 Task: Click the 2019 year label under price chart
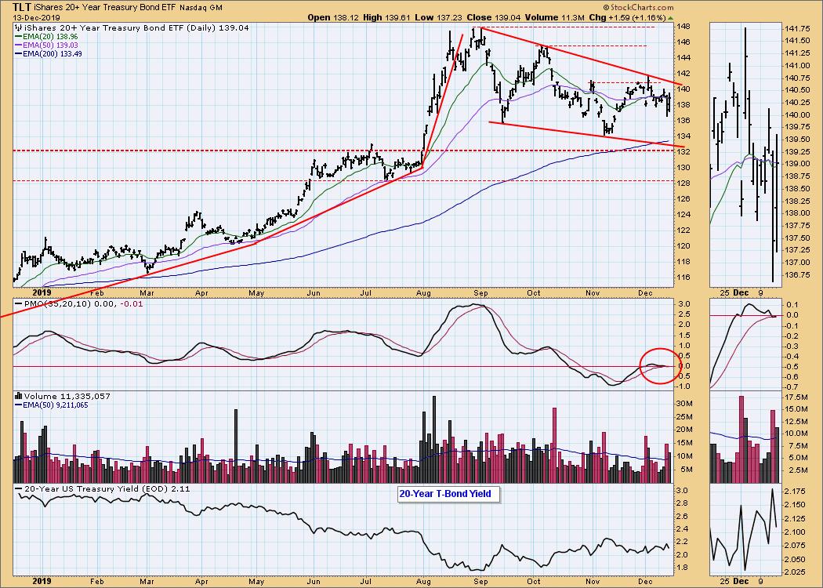(x=42, y=293)
